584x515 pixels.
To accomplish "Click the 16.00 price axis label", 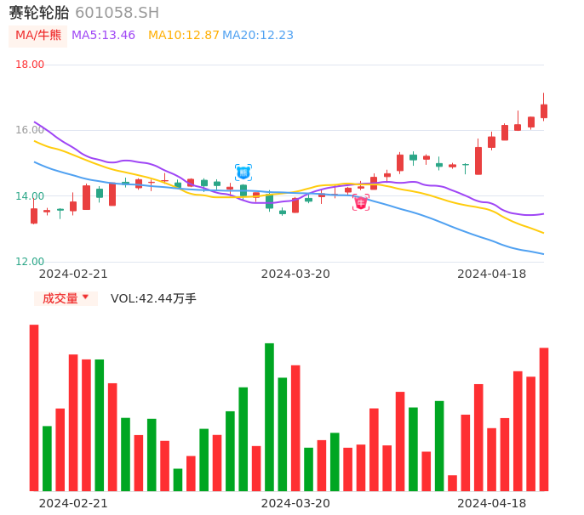I will 30,130.
